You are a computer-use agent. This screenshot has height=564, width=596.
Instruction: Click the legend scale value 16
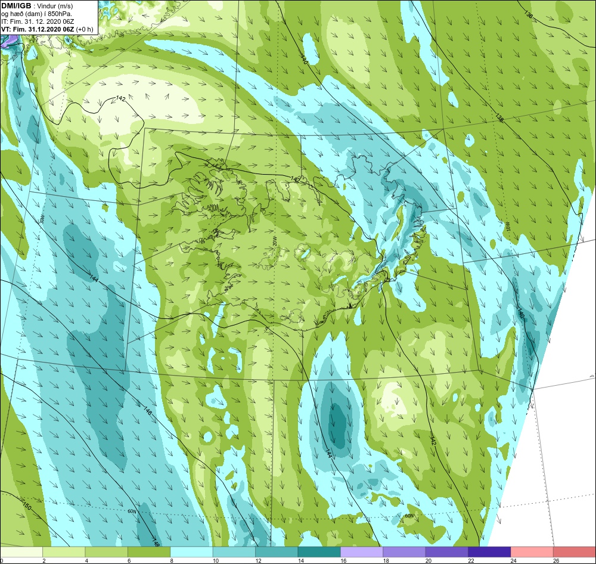pyautogui.click(x=343, y=560)
